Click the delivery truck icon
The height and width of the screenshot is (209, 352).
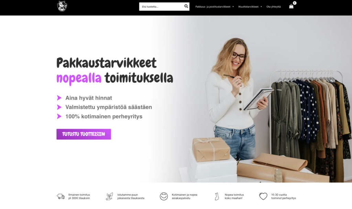pos(60,196)
